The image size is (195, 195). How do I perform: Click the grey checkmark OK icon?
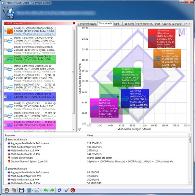pos(67,190)
